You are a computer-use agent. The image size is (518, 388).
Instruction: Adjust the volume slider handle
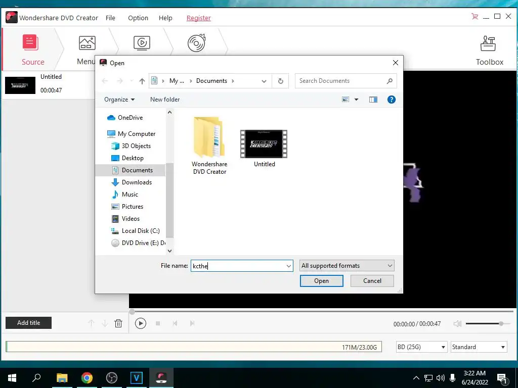pyautogui.click(x=501, y=324)
